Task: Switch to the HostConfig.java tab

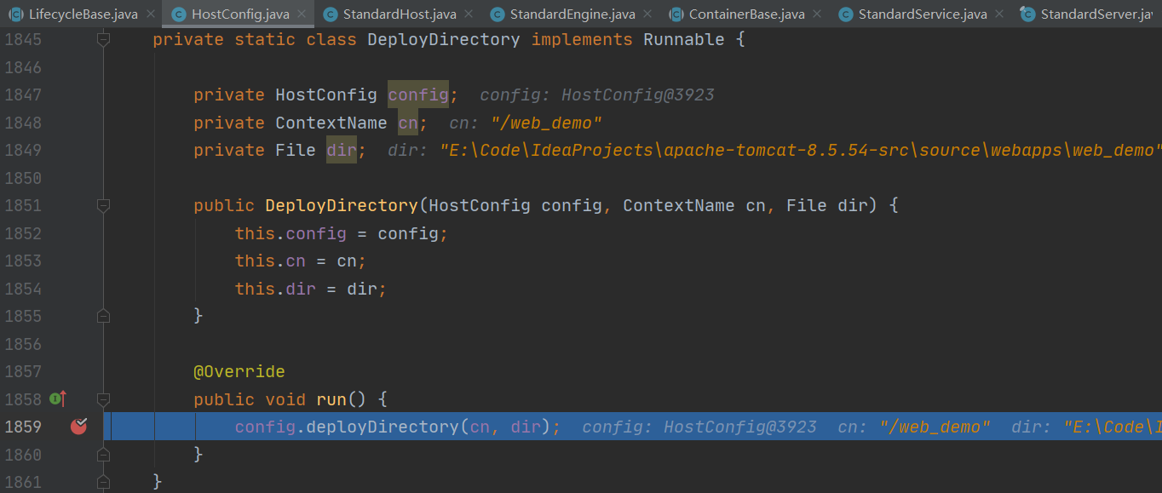Action: pyautogui.click(x=239, y=14)
